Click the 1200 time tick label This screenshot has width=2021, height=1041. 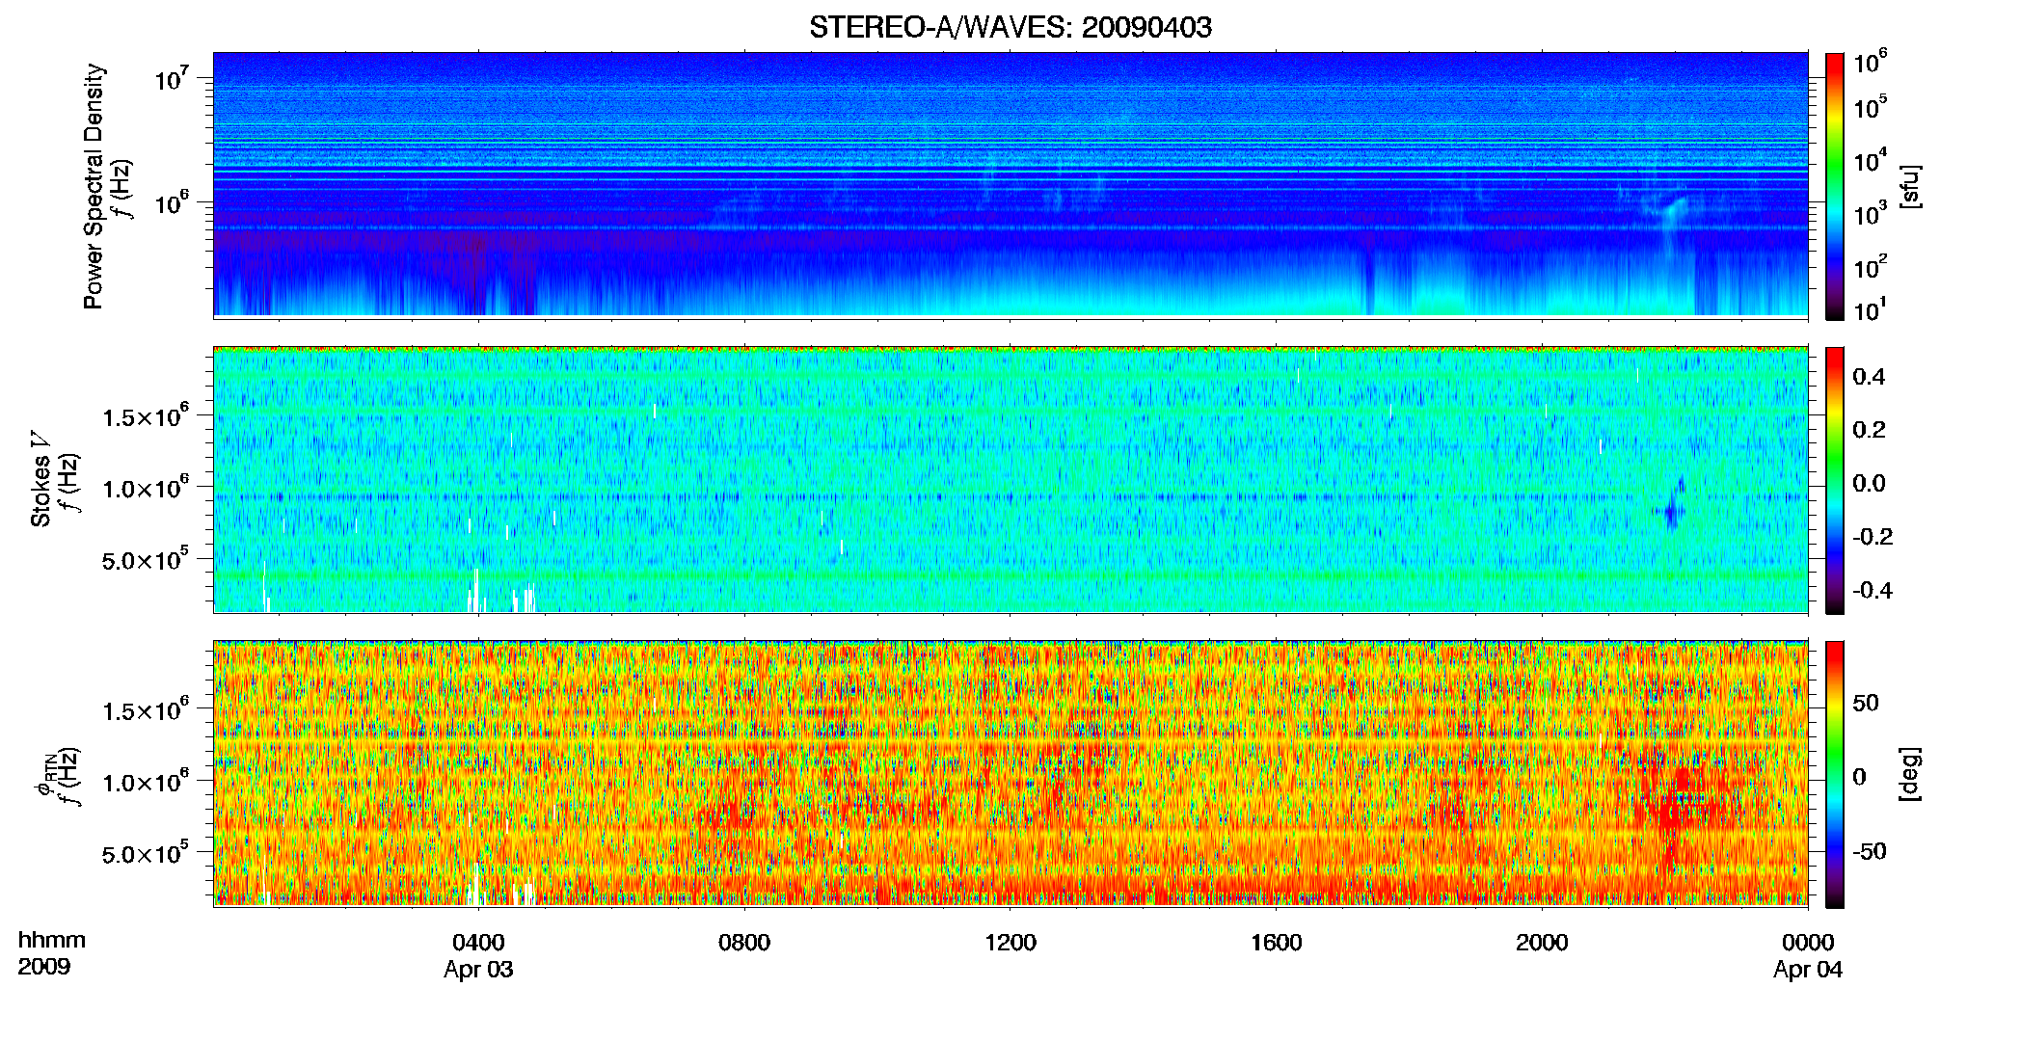tap(1010, 943)
